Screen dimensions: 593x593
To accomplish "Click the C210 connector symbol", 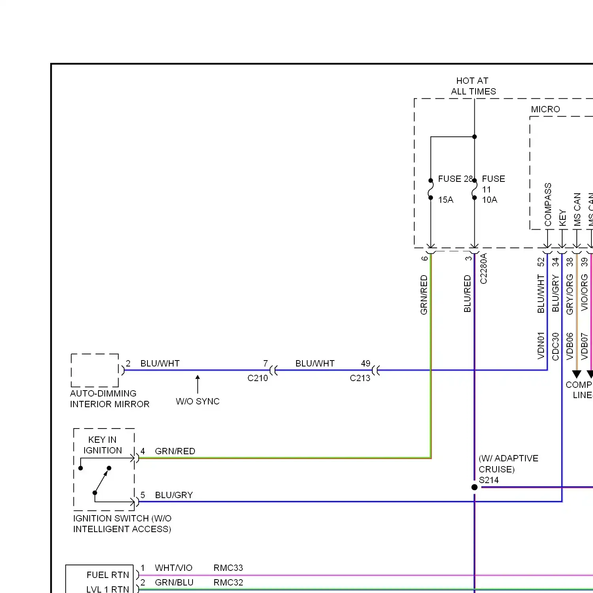I will point(274,370).
